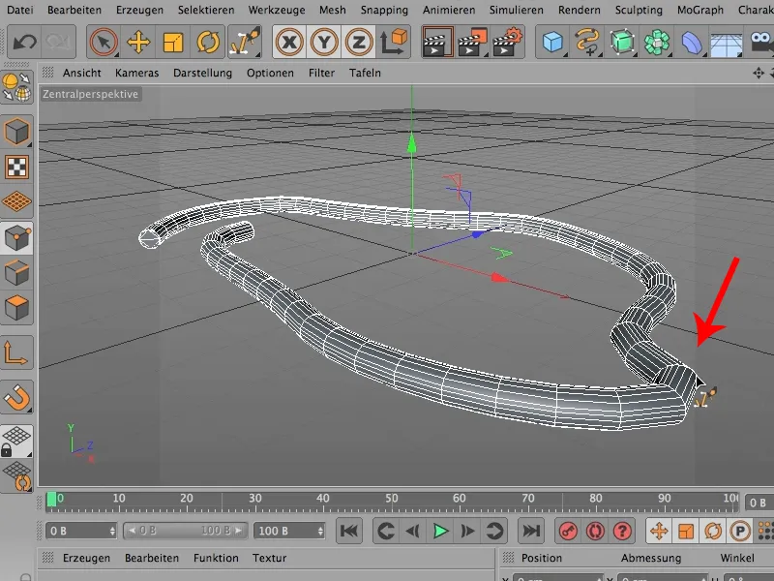
Task: Switch to edges mode
Action: point(16,273)
